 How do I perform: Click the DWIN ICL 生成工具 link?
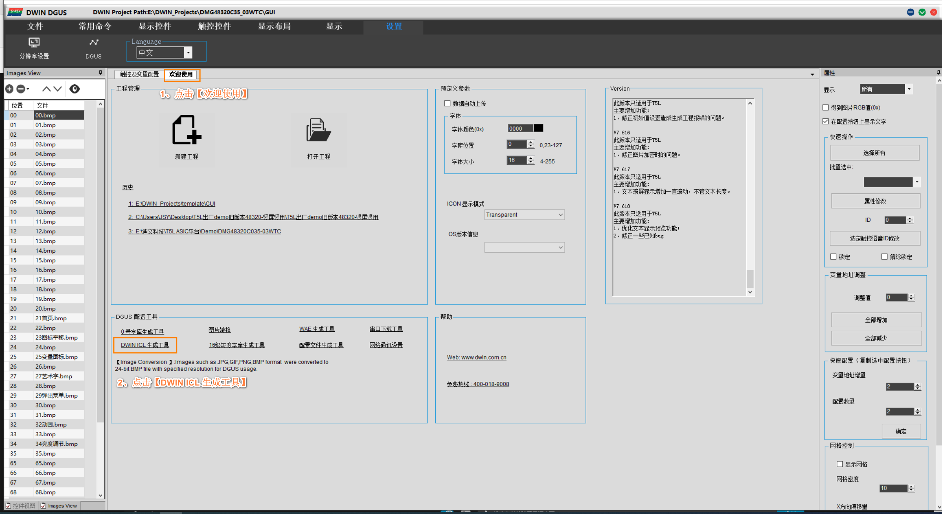145,345
